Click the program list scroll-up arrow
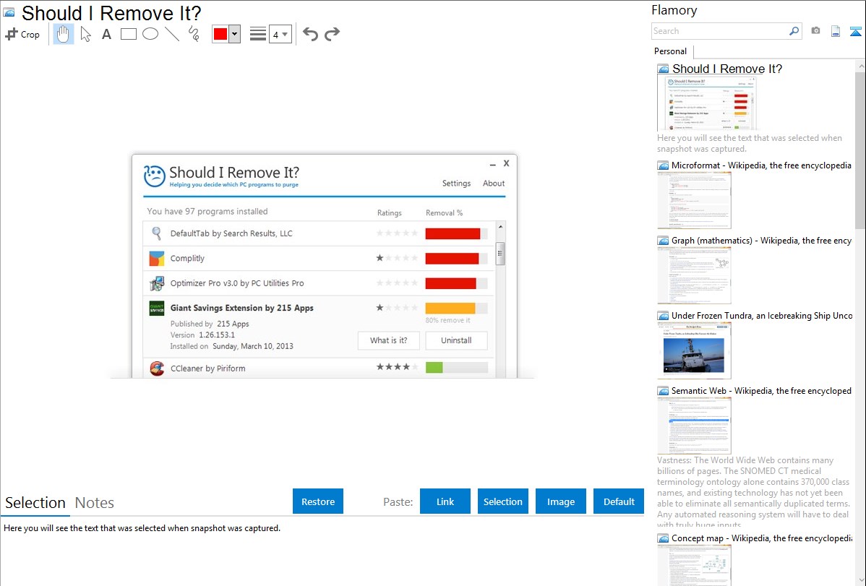866x586 pixels. [500, 227]
